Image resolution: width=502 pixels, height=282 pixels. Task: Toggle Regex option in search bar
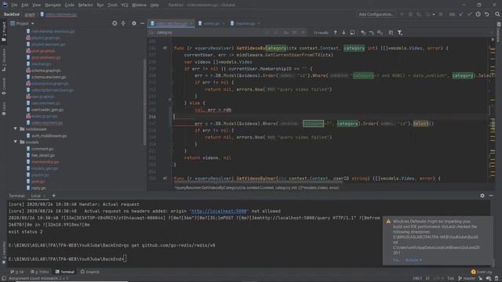[303, 33]
